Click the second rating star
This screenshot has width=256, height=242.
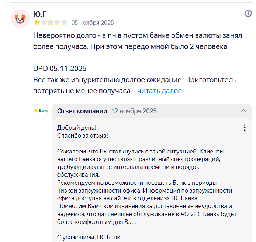(x=44, y=23)
